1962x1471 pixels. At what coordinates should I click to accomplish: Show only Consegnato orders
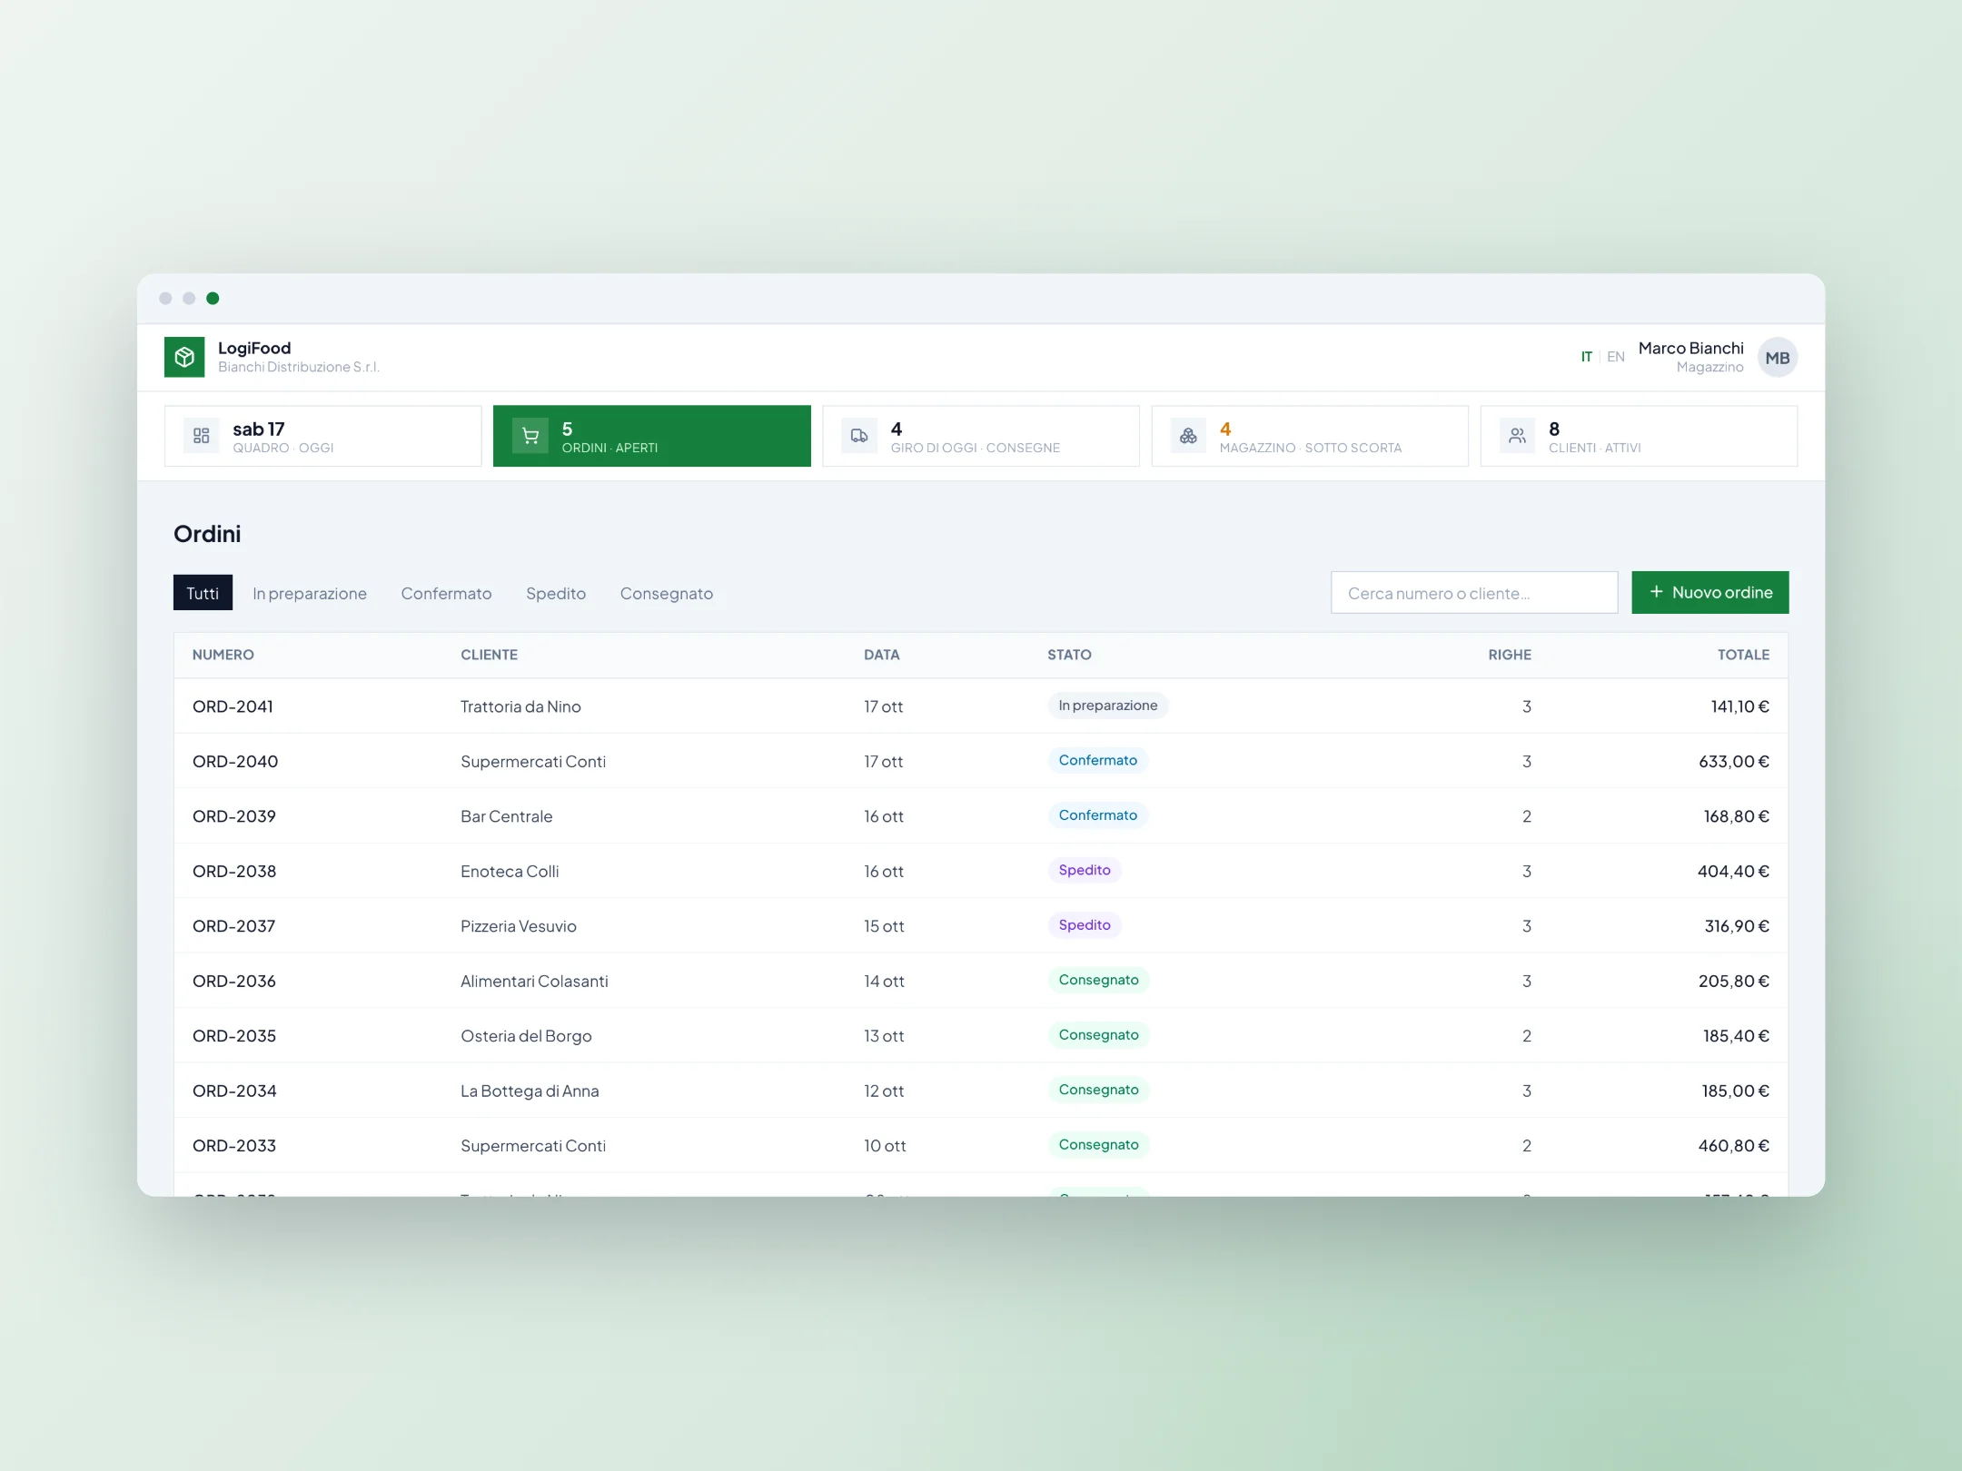pos(667,593)
